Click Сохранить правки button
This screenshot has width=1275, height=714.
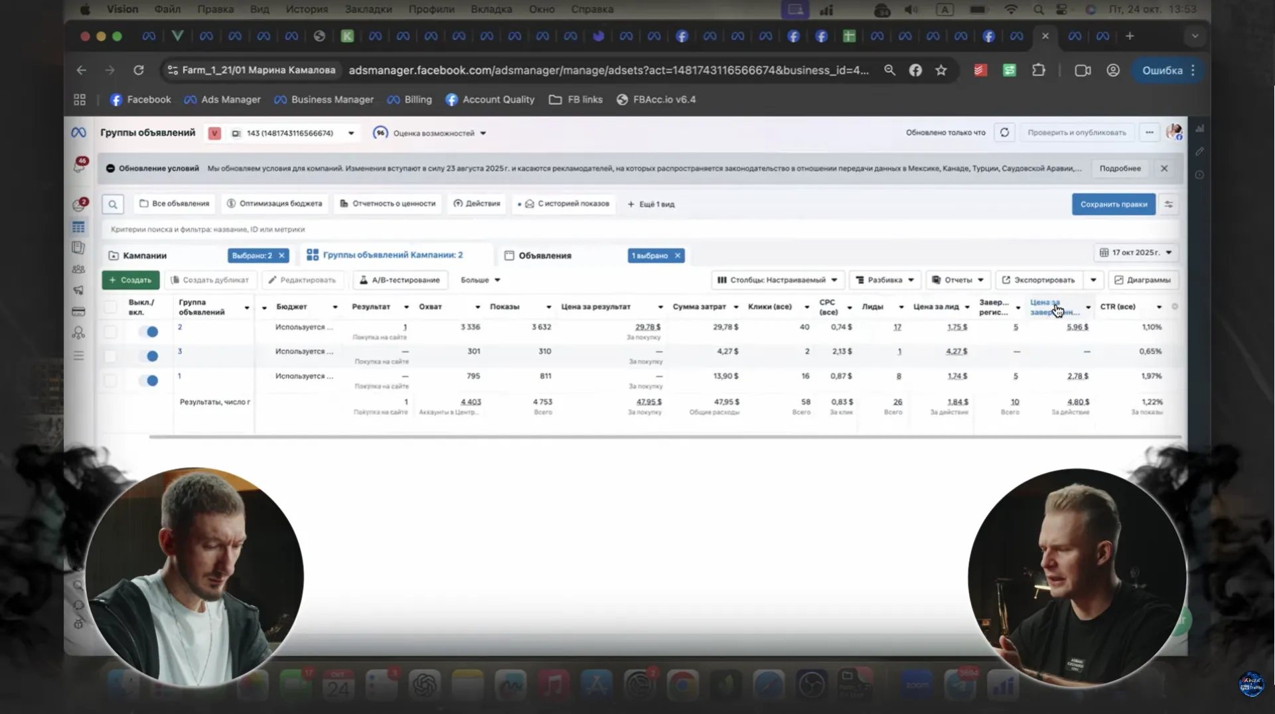(1113, 204)
